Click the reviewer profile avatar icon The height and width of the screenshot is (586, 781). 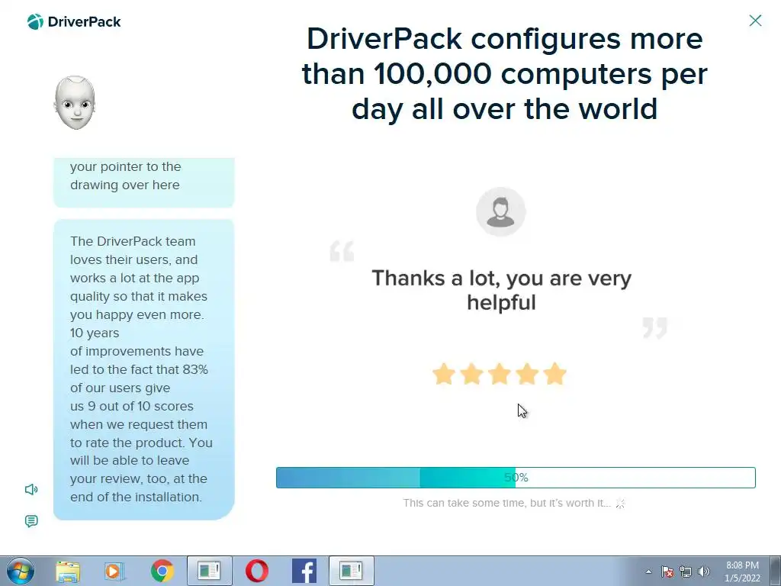pos(500,212)
